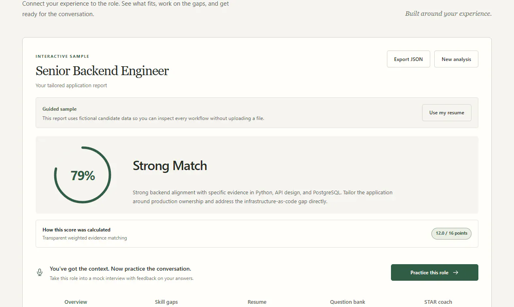Switch to the Overview tab
514x307 pixels.
[x=76, y=302]
